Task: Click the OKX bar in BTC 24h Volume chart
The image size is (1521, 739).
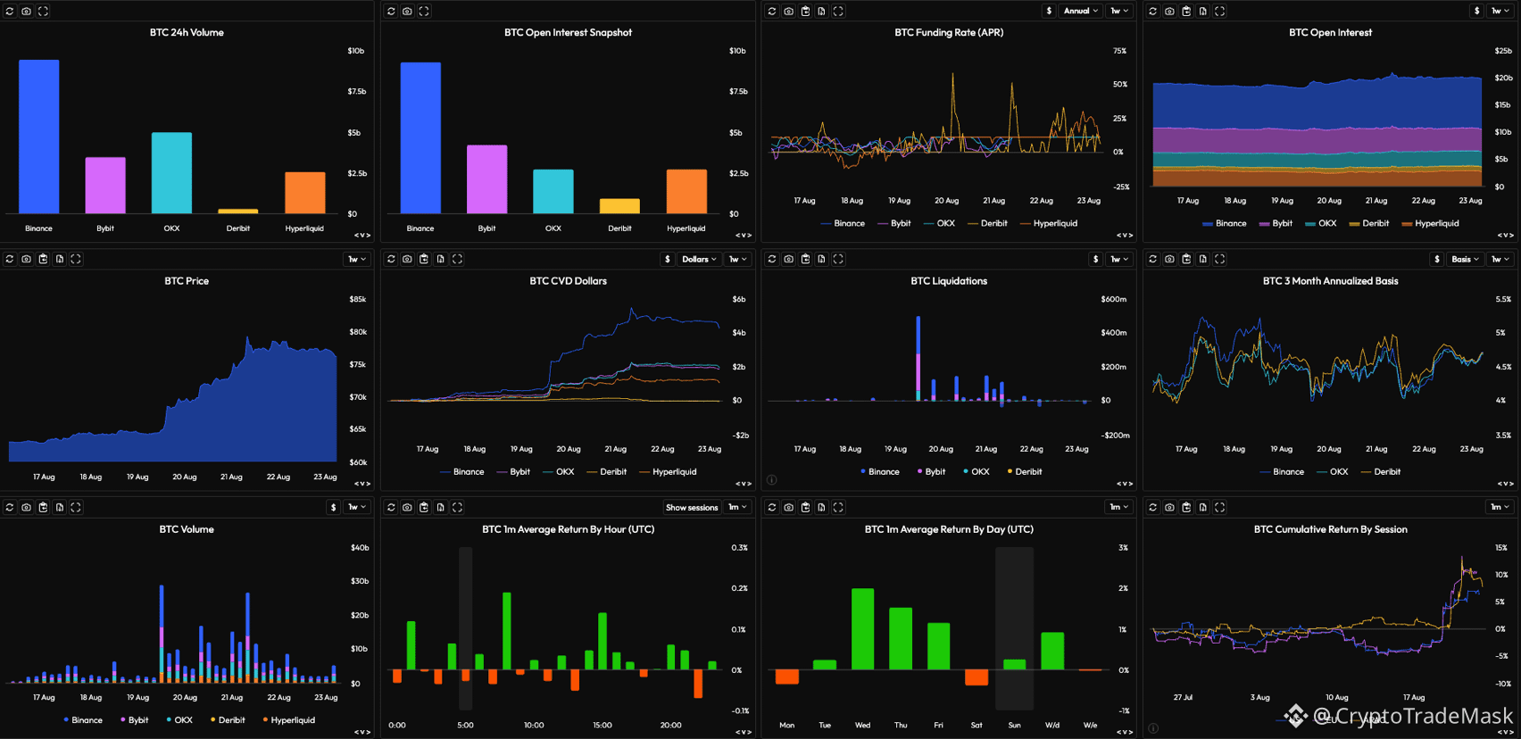Action: 171,172
